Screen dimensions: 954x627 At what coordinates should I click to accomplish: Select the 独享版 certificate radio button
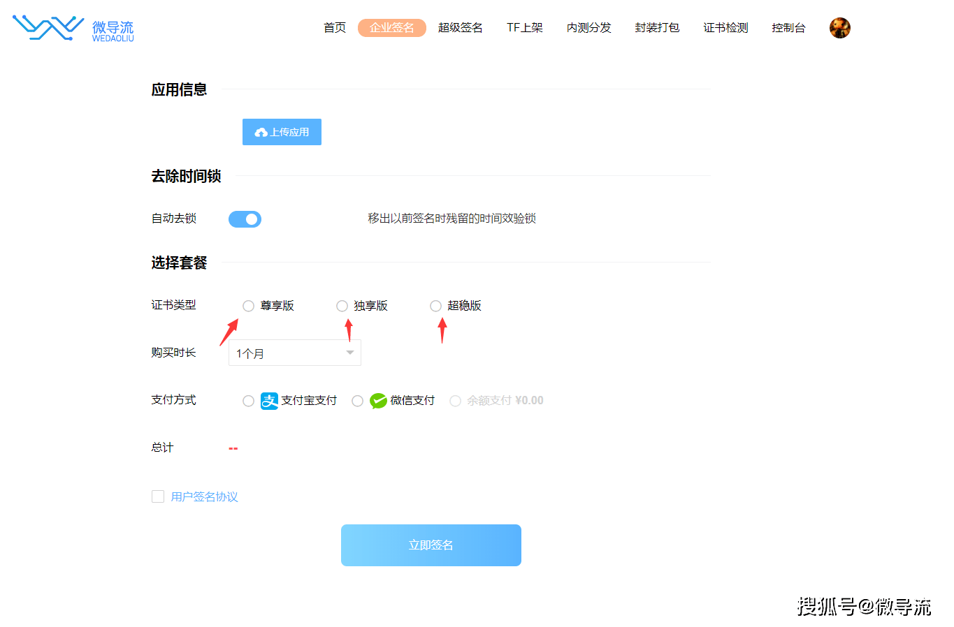(342, 306)
